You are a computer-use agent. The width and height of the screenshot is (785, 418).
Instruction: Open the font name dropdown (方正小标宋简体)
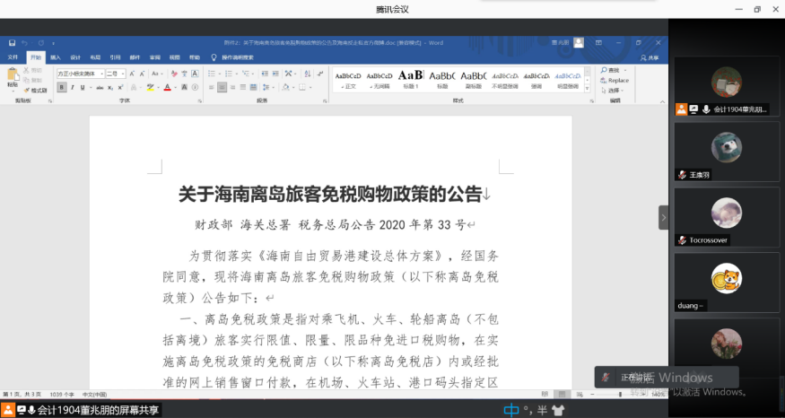pos(79,73)
